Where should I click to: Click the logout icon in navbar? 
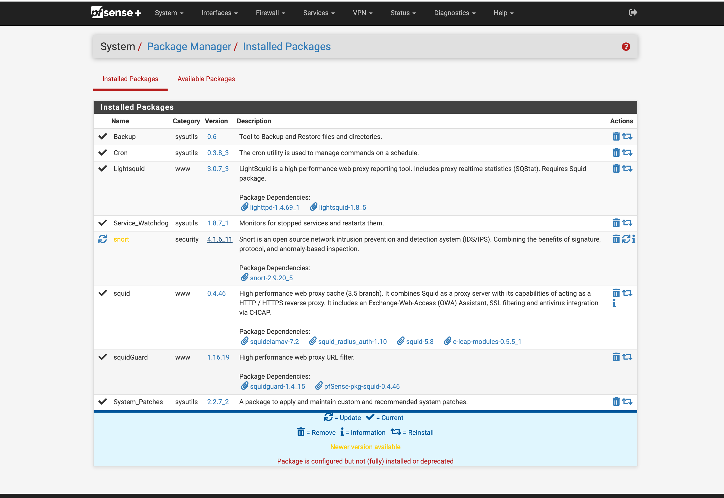(x=633, y=12)
